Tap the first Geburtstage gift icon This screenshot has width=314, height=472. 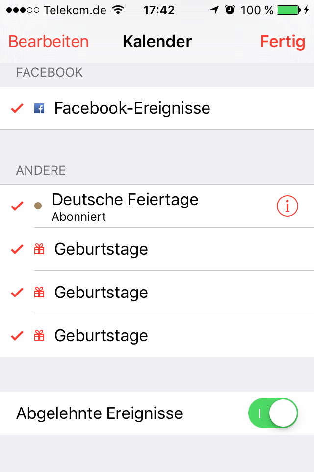39,250
